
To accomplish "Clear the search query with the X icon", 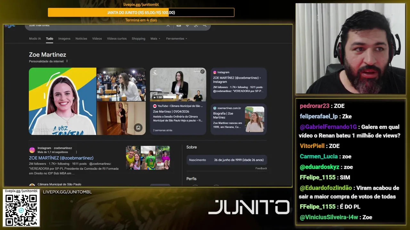I will click(168, 25).
